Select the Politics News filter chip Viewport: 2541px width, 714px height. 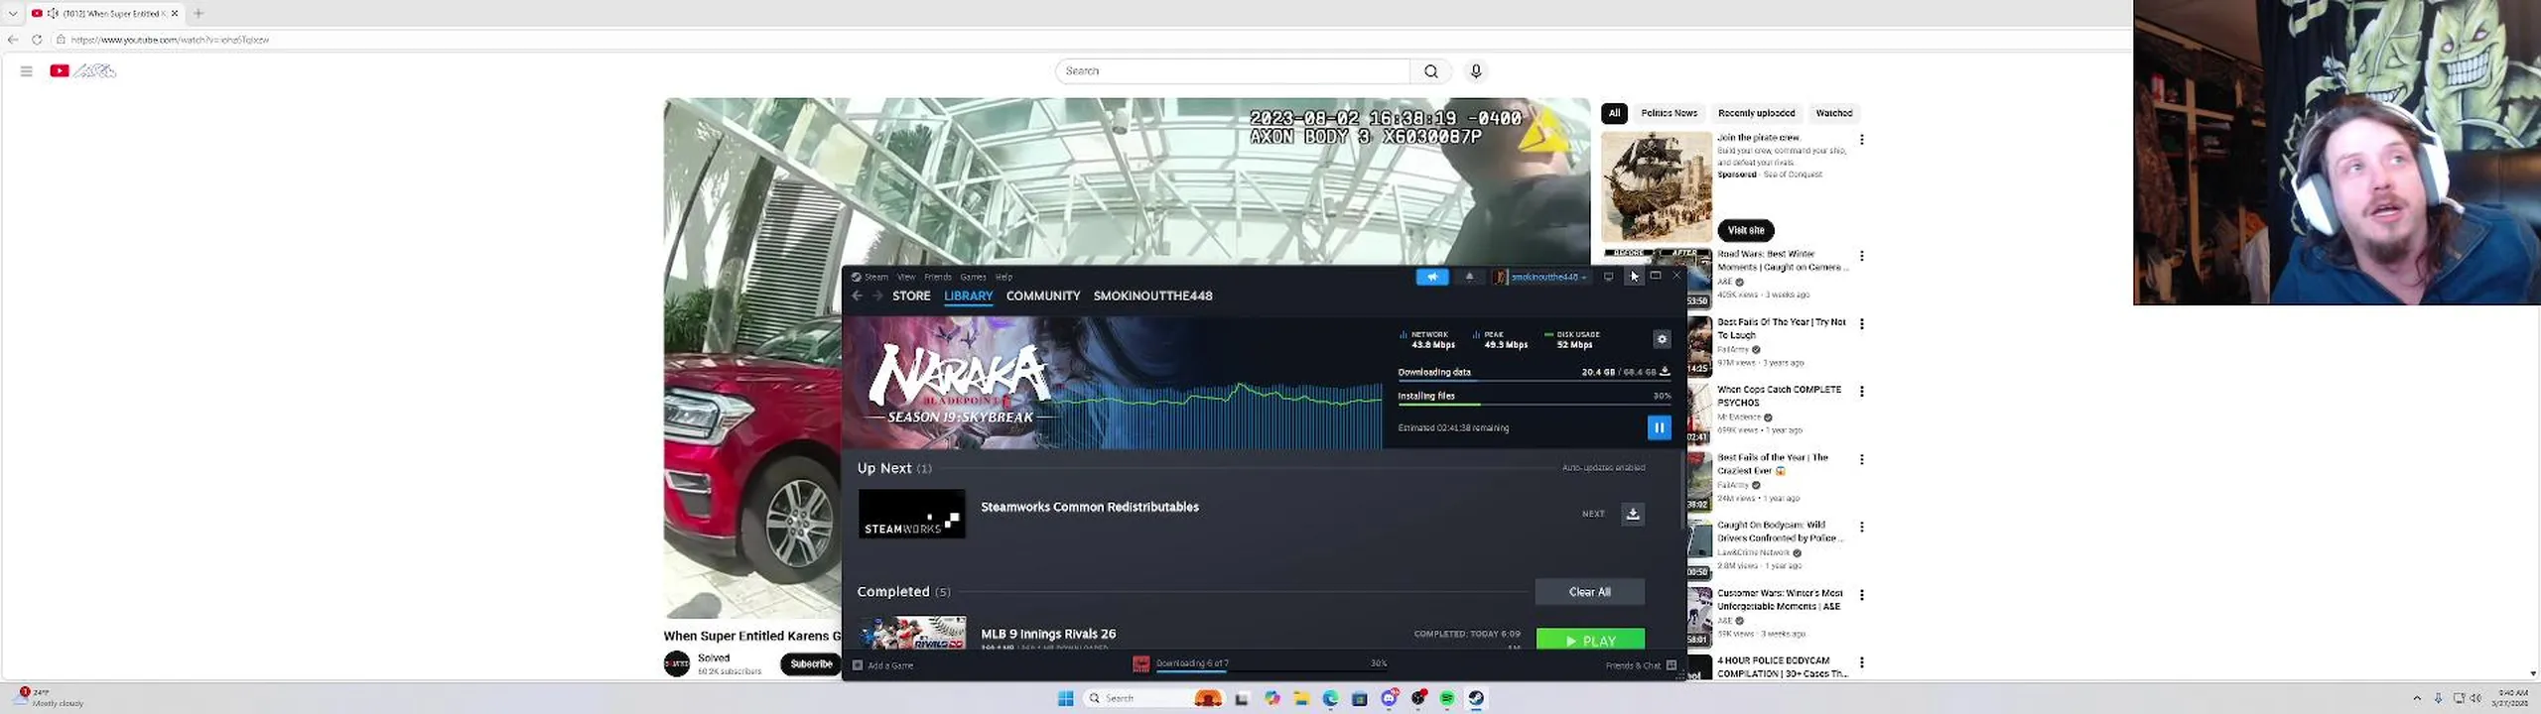click(1669, 113)
